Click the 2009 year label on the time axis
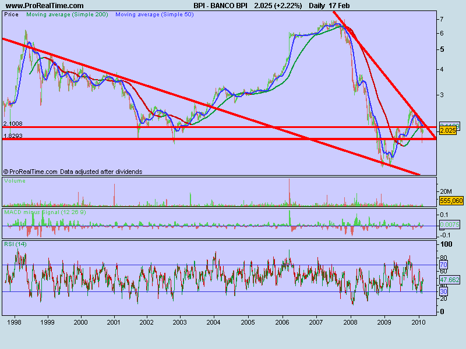Screen dimensions: 466x349 click(384, 322)
